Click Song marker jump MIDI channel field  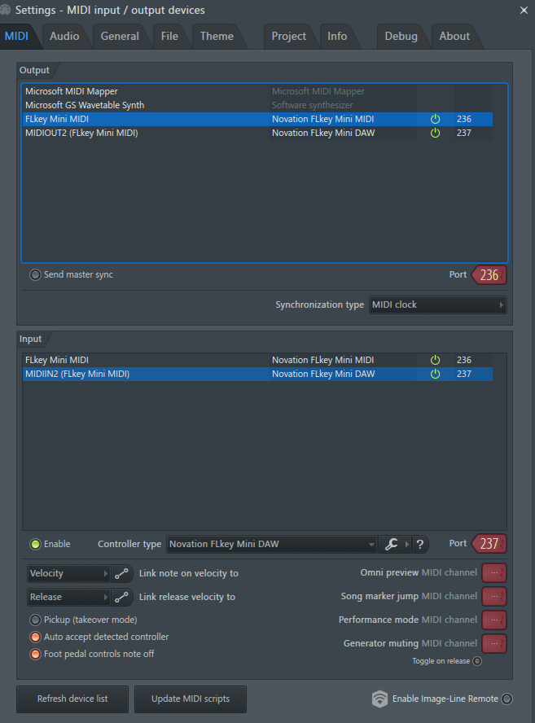pyautogui.click(x=494, y=597)
